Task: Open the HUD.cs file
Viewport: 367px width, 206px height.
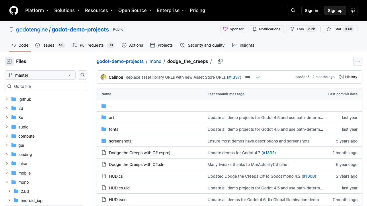Action: (x=116, y=176)
